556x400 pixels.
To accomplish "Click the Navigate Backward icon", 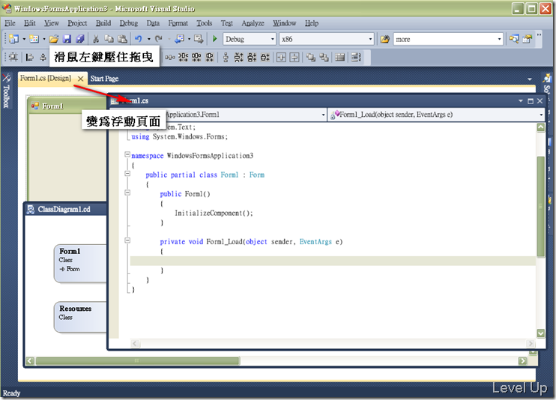I will tap(180, 39).
